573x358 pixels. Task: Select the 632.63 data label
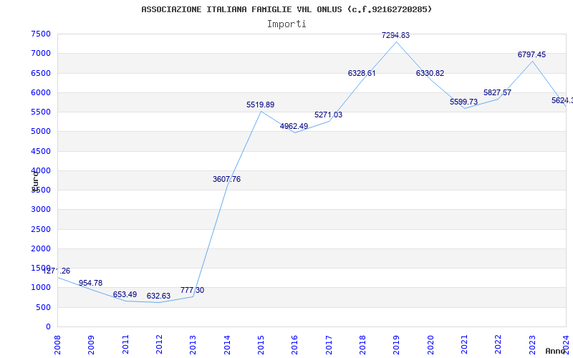click(x=158, y=296)
